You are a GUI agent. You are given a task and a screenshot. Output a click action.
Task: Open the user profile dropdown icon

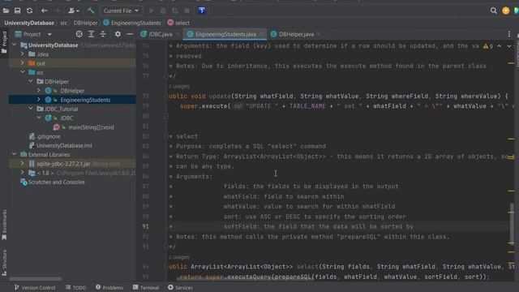[x=74, y=11]
